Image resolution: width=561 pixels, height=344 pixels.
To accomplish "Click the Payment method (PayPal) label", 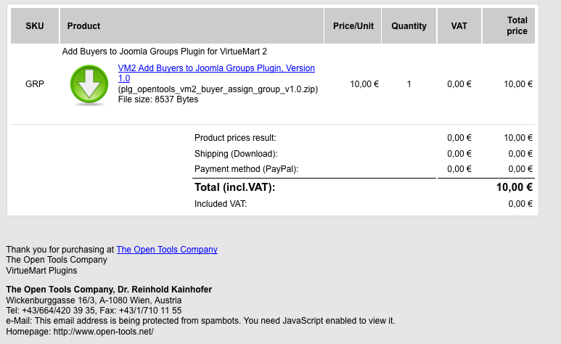I will point(246,169).
